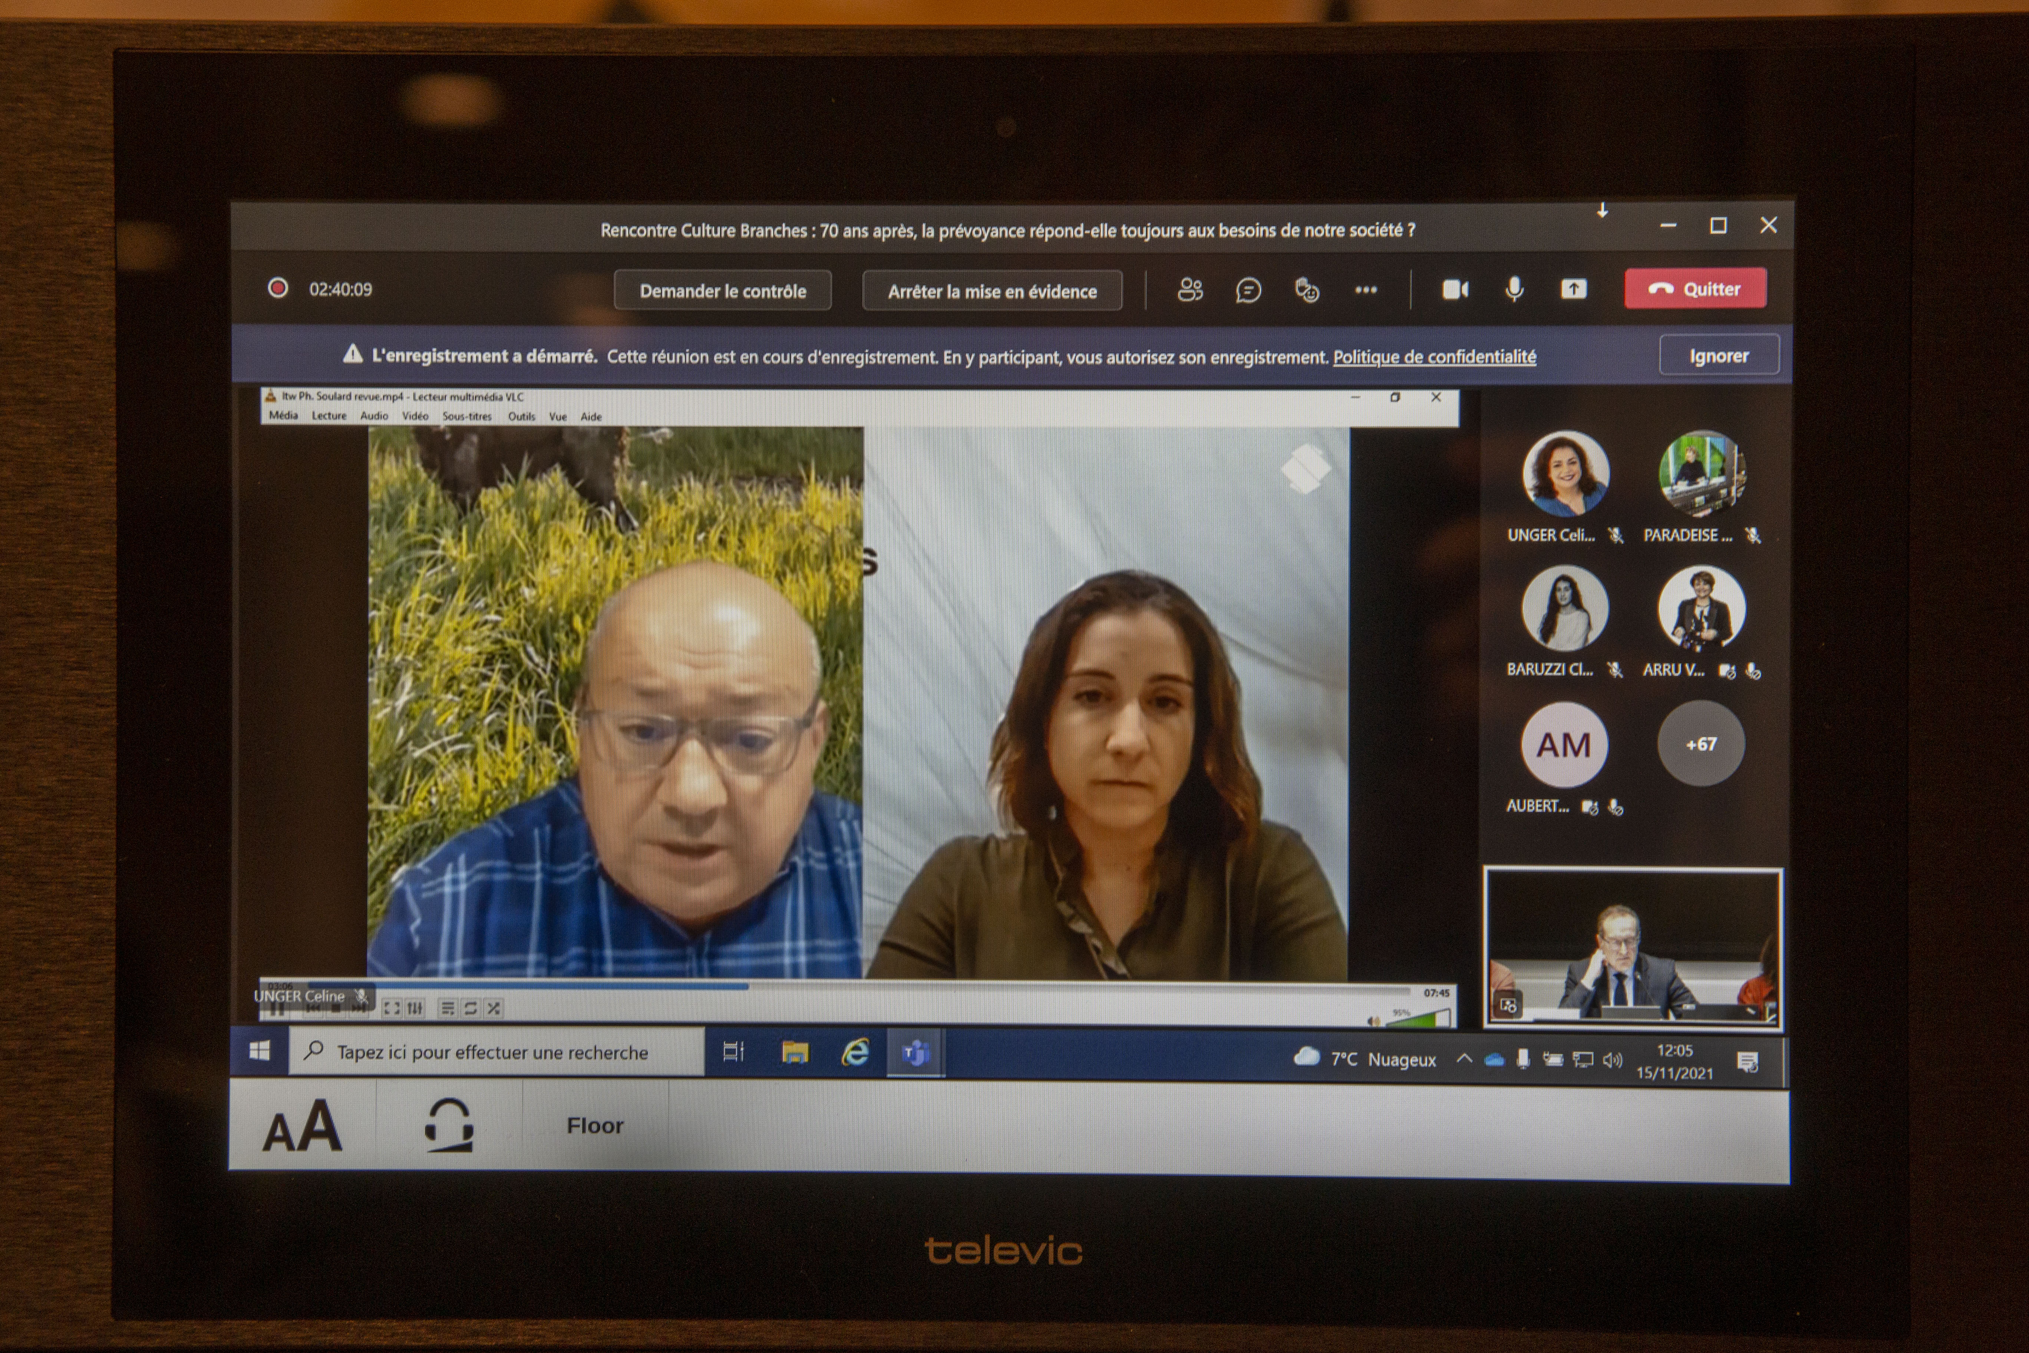Open the clock showing 12:05
The height and width of the screenshot is (1353, 2029).
click(1675, 1061)
